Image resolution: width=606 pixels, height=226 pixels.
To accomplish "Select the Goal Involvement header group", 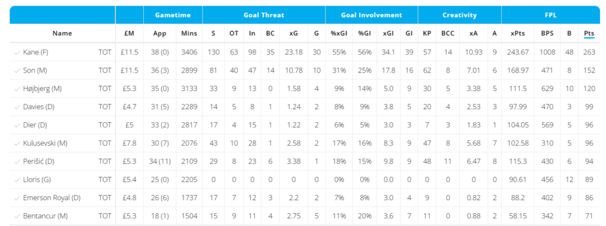I will click(372, 15).
